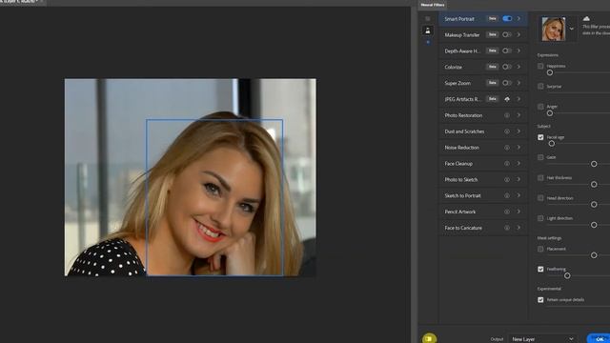
Task: Open the Output New Layer dropdown
Action: point(542,339)
